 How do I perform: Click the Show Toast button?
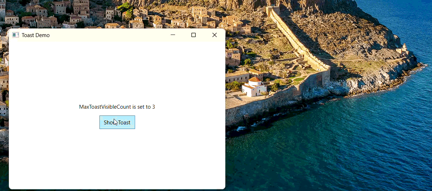117,122
